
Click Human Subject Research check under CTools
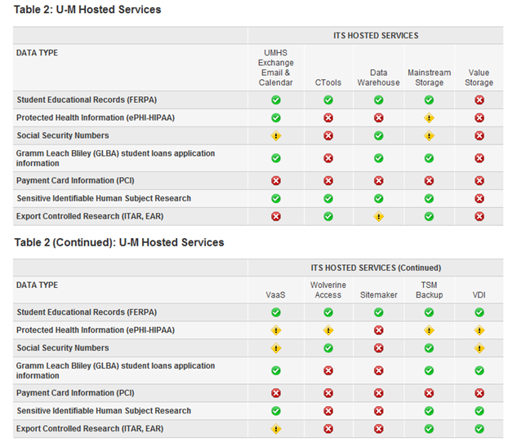(328, 198)
